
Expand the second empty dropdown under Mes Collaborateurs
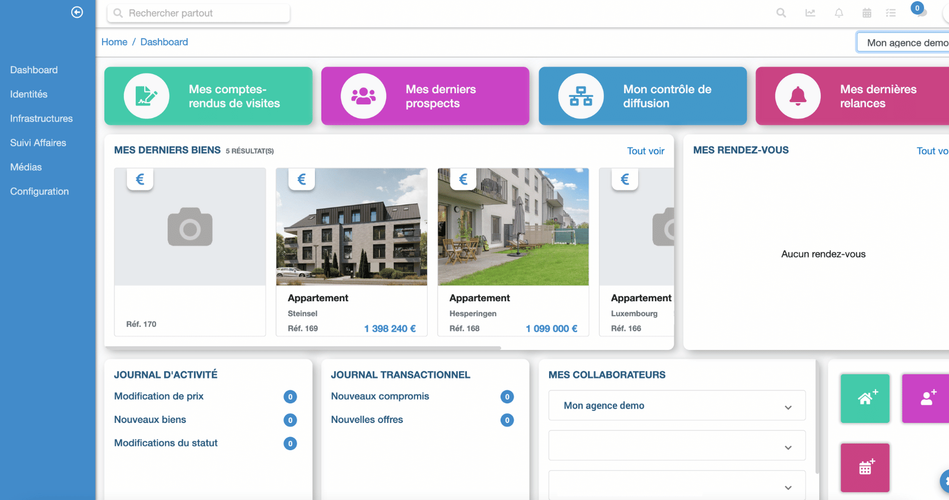(677, 446)
